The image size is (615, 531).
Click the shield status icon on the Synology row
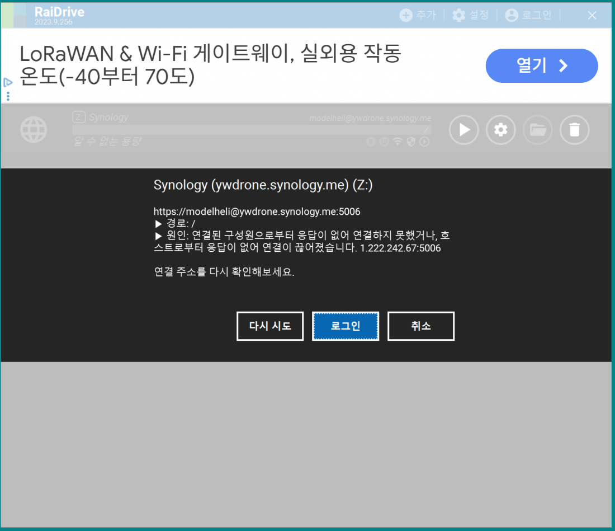tap(411, 142)
